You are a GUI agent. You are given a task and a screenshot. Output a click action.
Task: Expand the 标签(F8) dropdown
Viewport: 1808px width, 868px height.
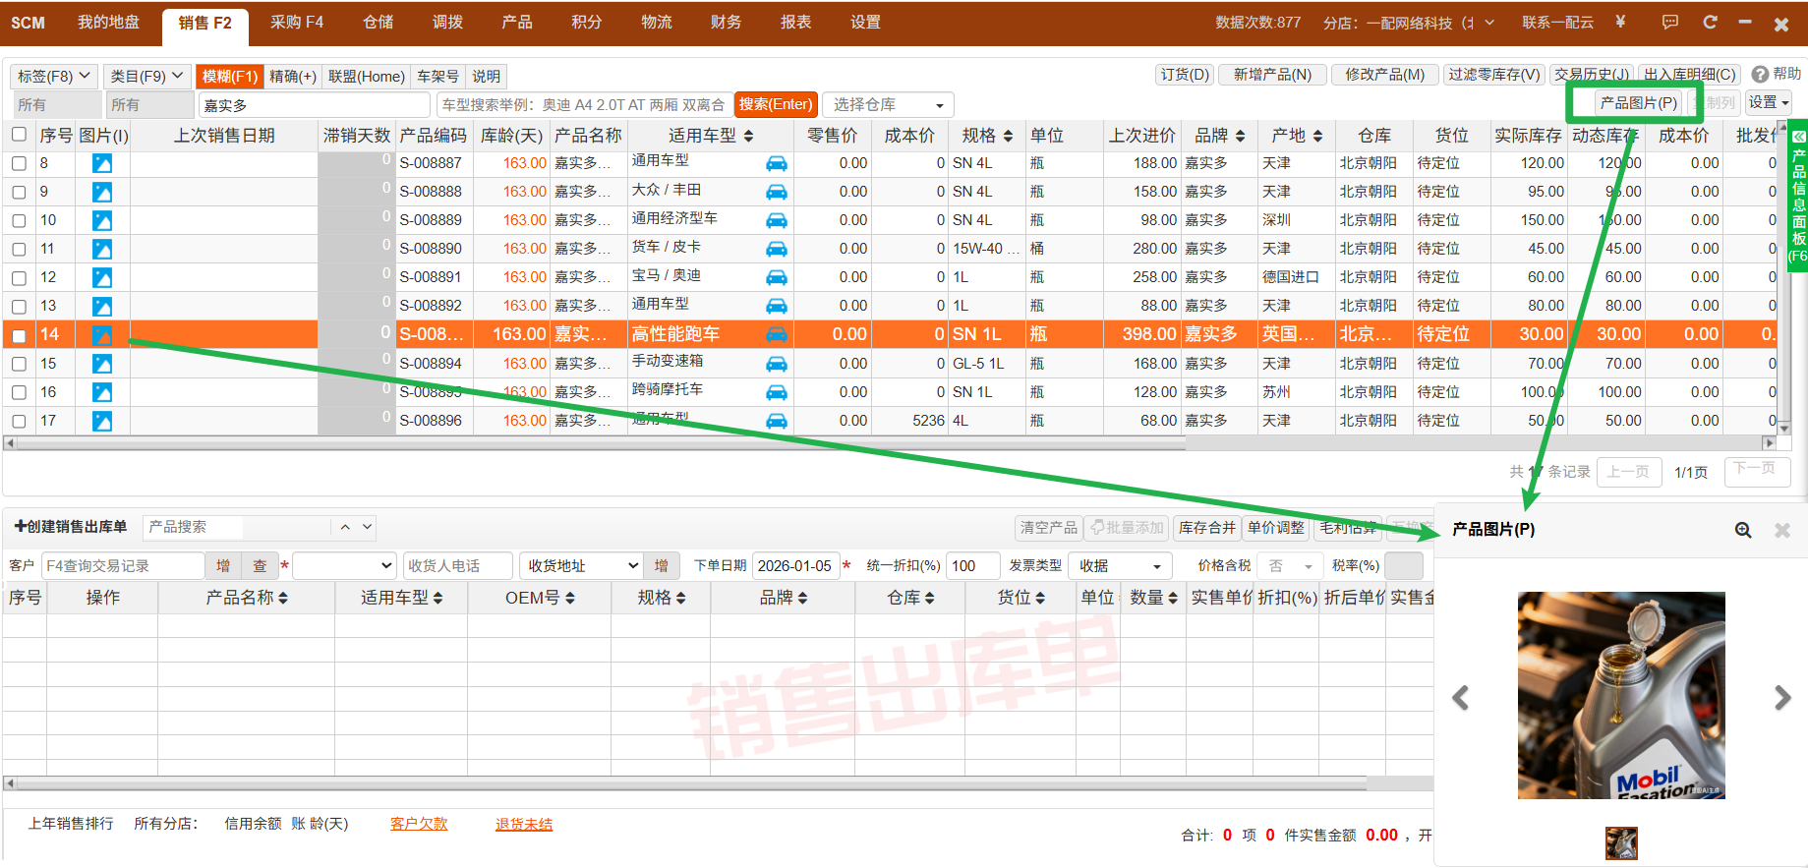(54, 76)
